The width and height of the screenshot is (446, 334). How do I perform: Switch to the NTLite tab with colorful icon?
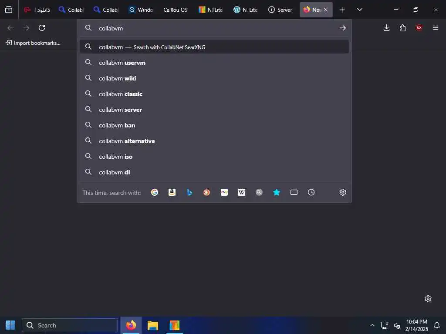(x=210, y=10)
